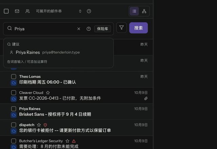This screenshot has width=217, height=149.
Task: Click the magnifier icon in the search box
Action: pyautogui.click(x=9, y=28)
